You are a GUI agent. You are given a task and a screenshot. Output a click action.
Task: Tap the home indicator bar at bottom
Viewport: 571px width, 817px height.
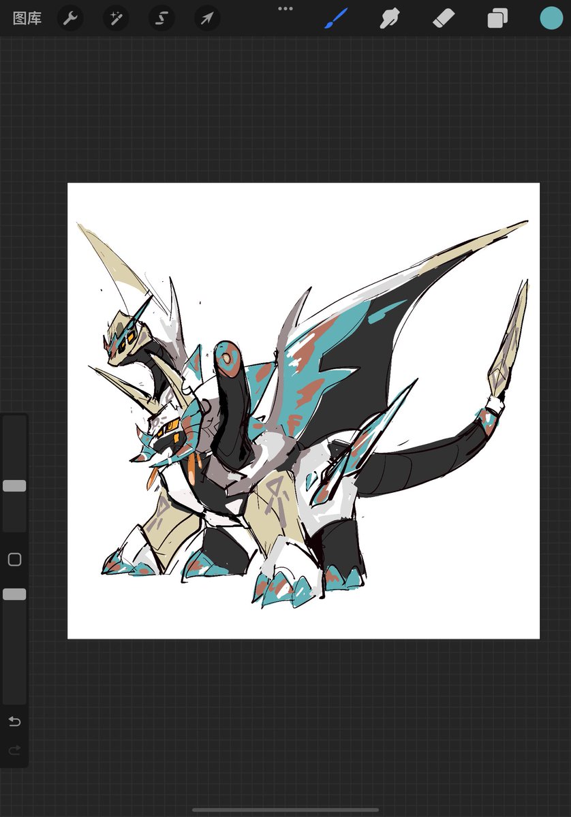click(x=285, y=810)
